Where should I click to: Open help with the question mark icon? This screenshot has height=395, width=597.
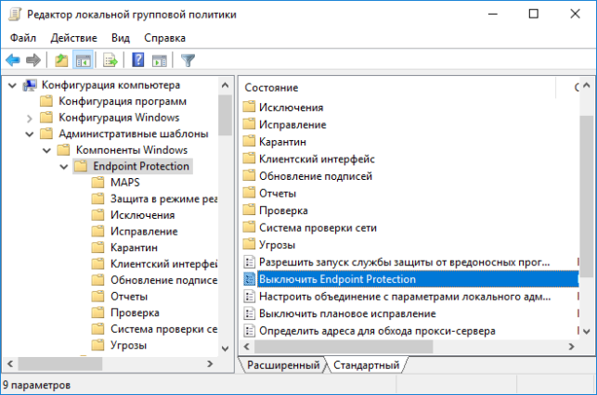tap(137, 60)
